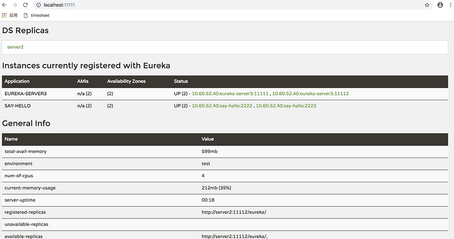Open the timesheet bookmark

pyautogui.click(x=36, y=15)
